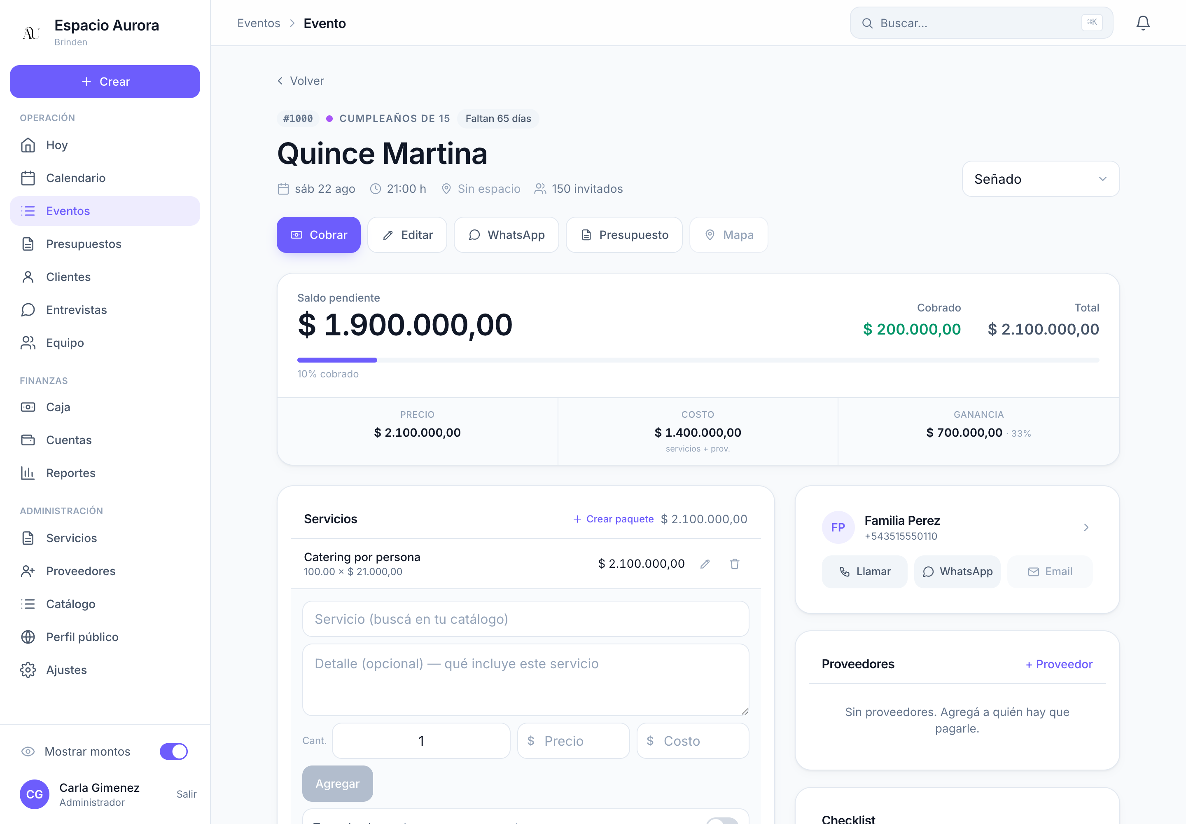Open the Presupuesto button

click(x=624, y=235)
